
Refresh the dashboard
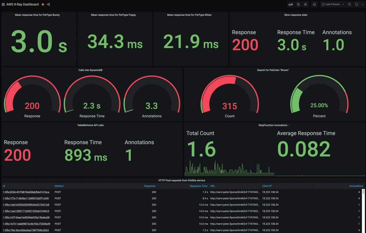tap(356, 4)
